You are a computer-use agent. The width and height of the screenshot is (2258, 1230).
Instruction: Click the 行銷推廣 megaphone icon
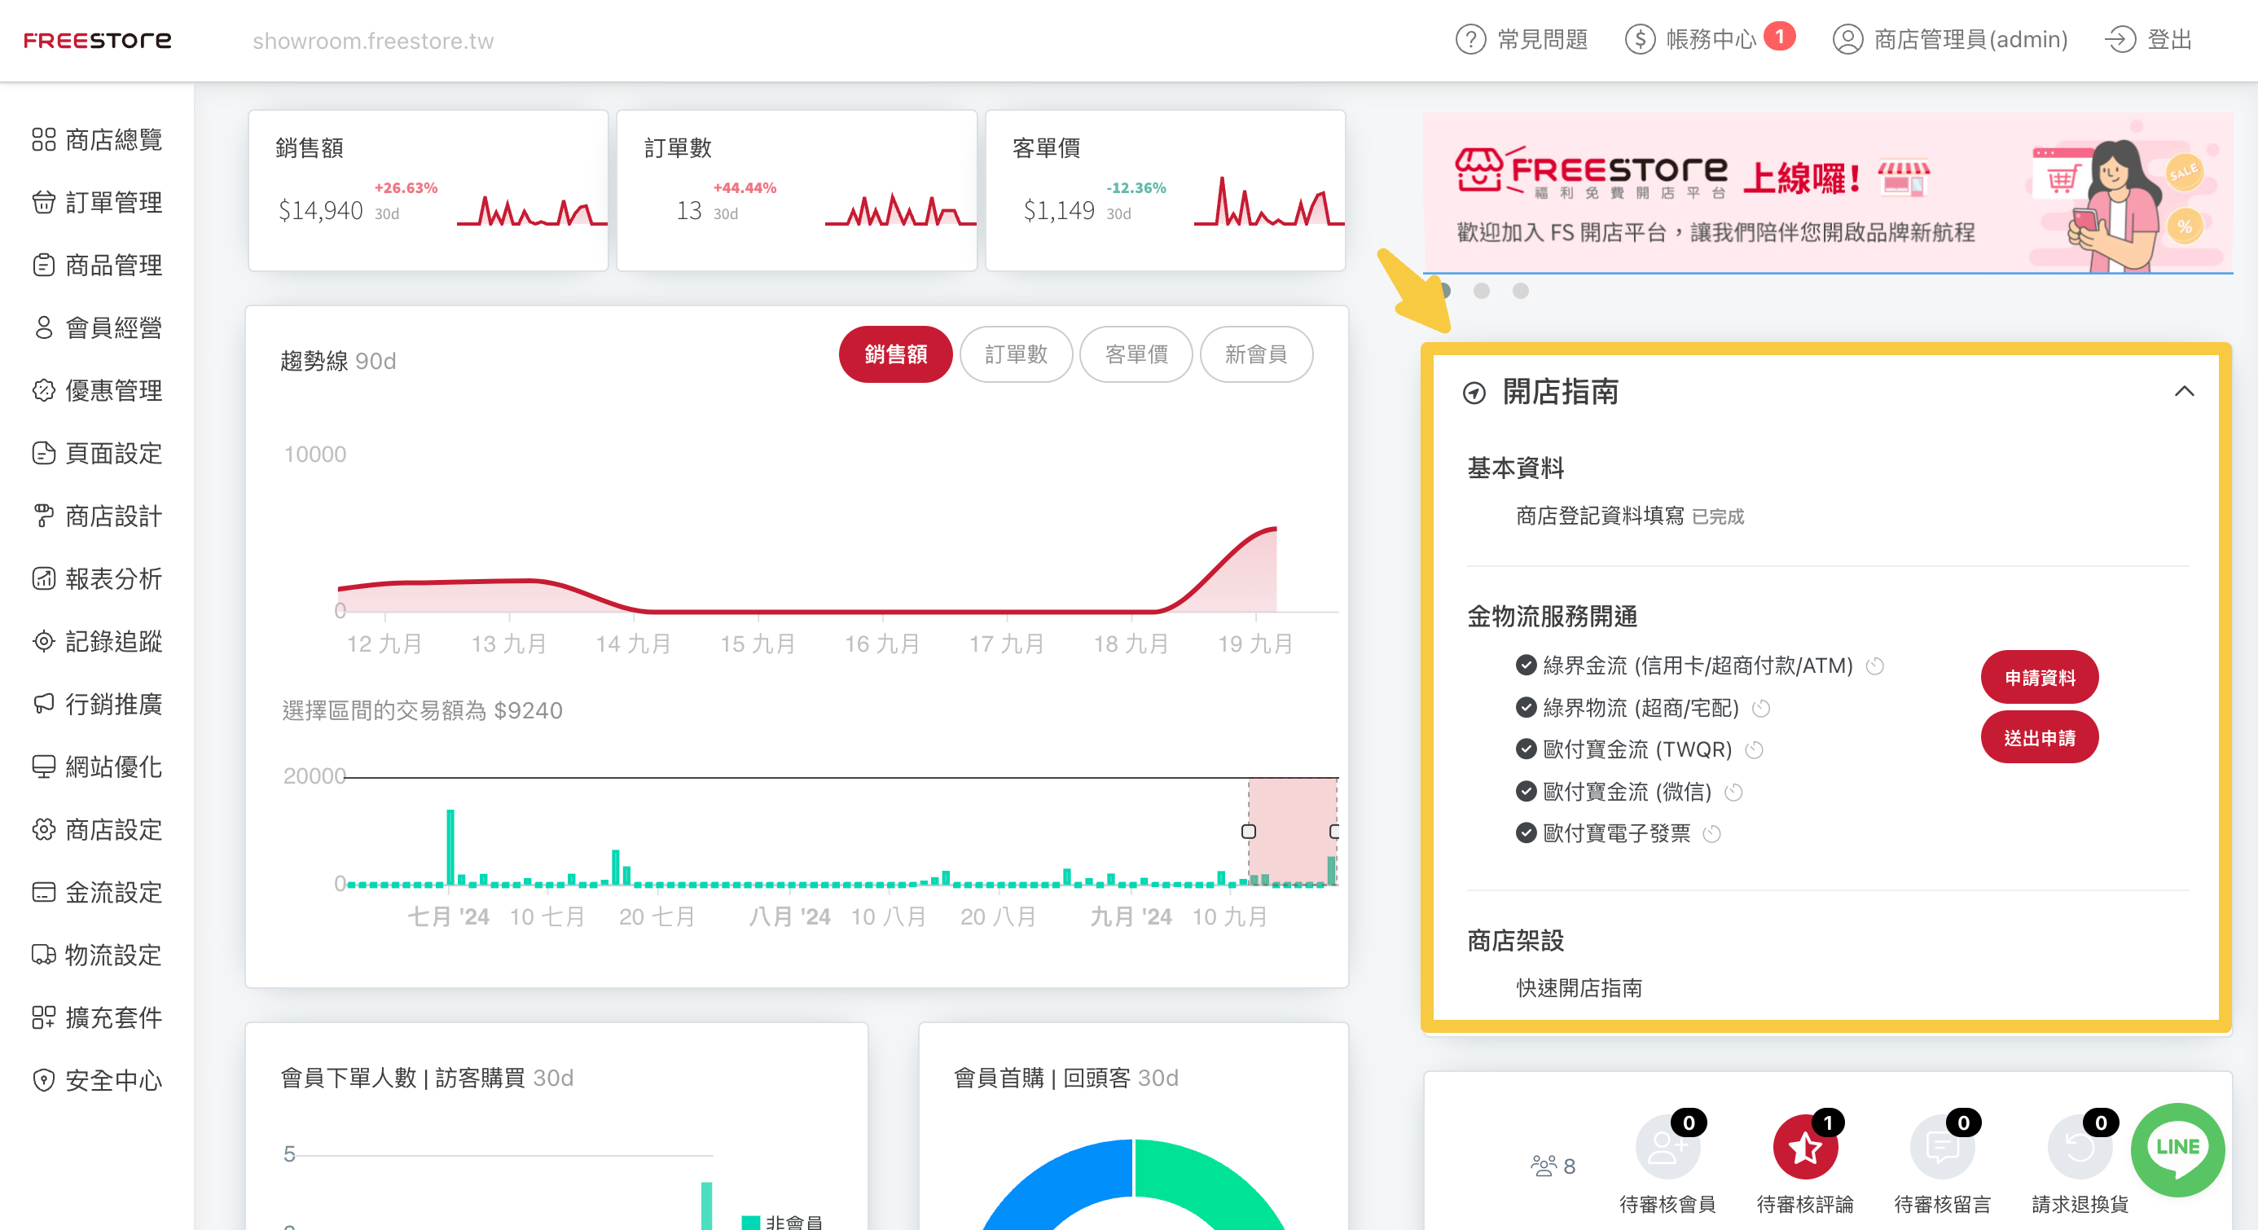point(43,704)
